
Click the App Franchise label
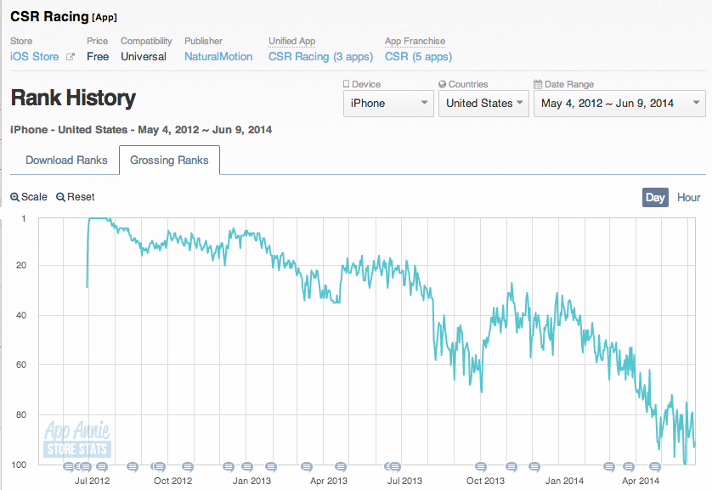click(415, 41)
